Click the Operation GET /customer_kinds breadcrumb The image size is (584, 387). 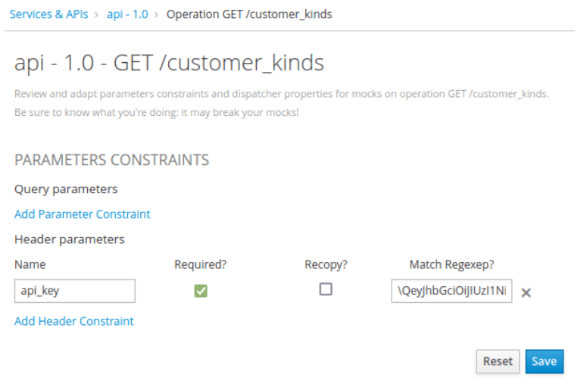(248, 14)
